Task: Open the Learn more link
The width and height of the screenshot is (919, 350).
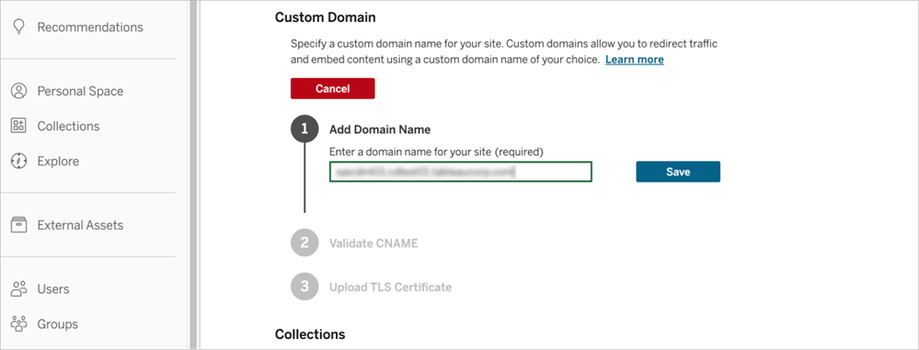Action: coord(635,59)
